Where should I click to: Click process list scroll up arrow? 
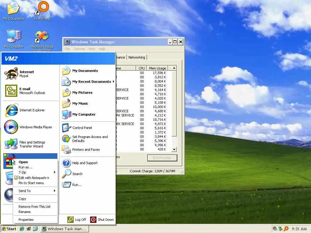pyautogui.click(x=174, y=68)
